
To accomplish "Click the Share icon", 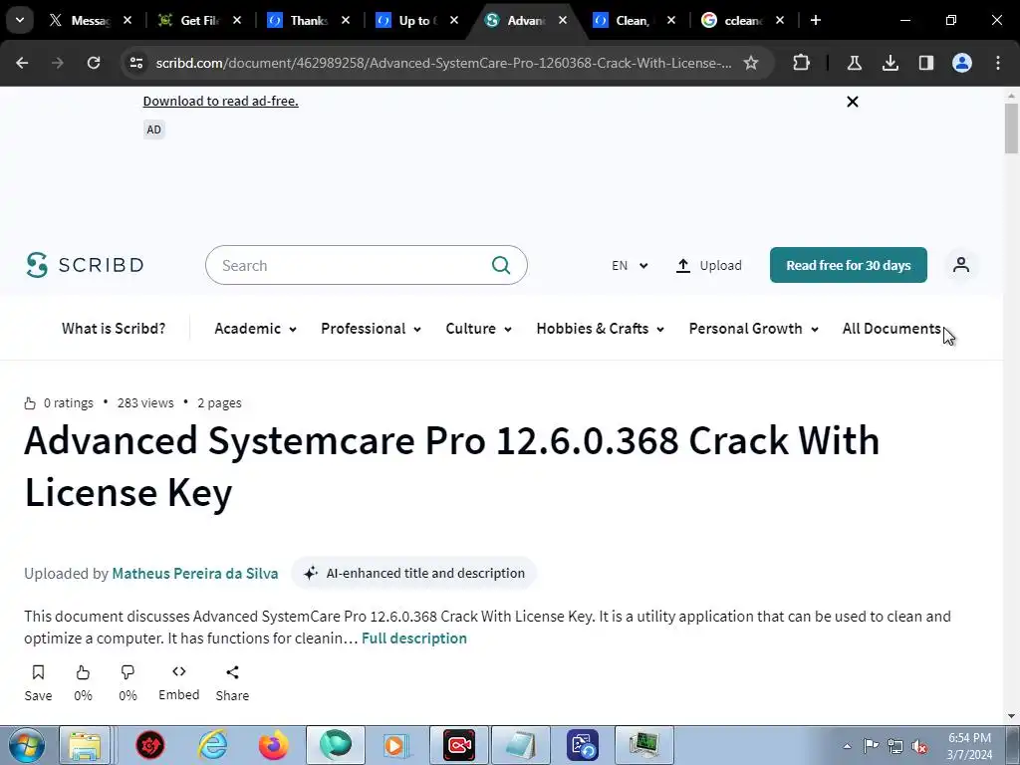I will tap(232, 672).
